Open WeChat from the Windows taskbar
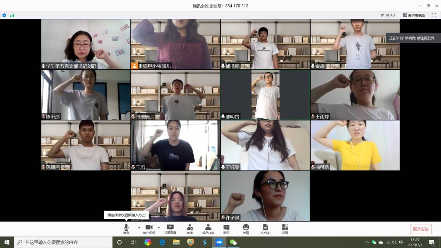Image resolution: width=441 pixels, height=248 pixels. [x=233, y=242]
